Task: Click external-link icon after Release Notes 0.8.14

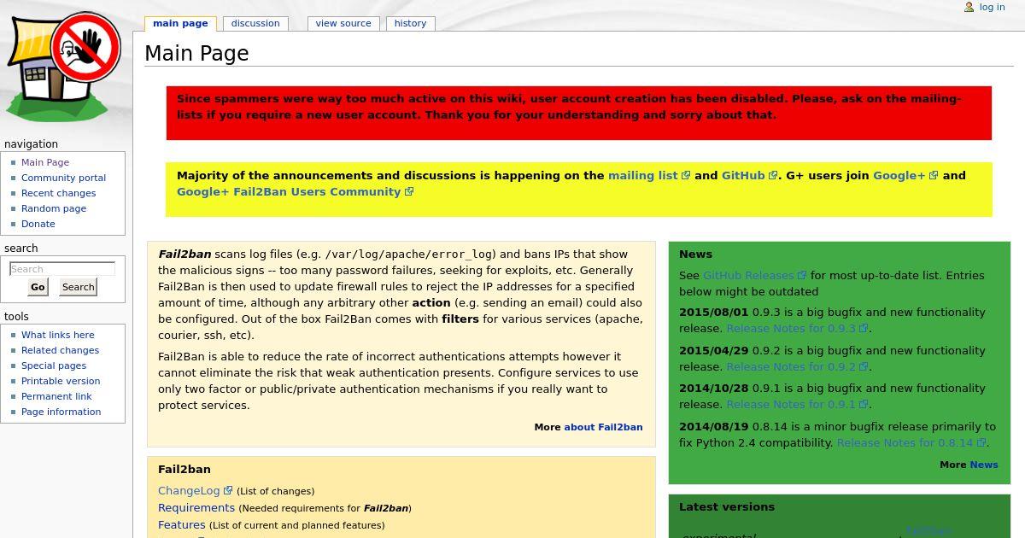Action: (981, 442)
